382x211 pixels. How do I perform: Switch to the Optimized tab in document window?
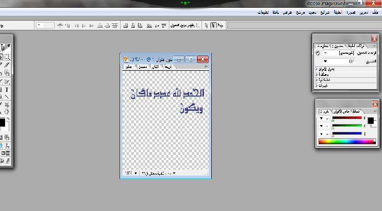click(143, 67)
